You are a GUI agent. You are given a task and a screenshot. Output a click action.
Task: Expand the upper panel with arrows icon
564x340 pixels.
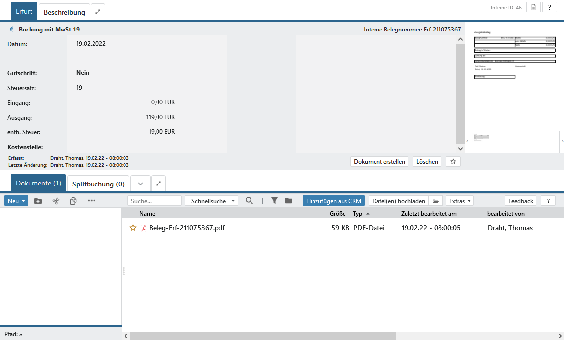98,12
